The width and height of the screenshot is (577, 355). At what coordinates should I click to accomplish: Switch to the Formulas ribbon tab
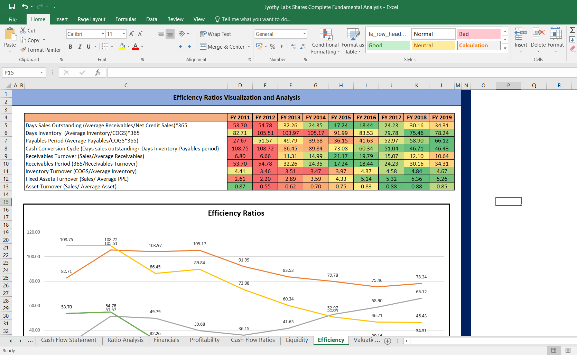click(x=126, y=19)
